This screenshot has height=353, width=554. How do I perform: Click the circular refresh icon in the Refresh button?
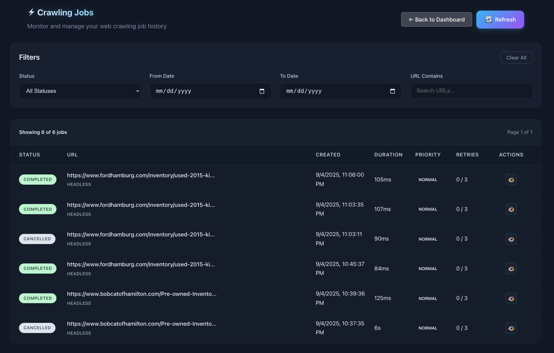(x=489, y=19)
